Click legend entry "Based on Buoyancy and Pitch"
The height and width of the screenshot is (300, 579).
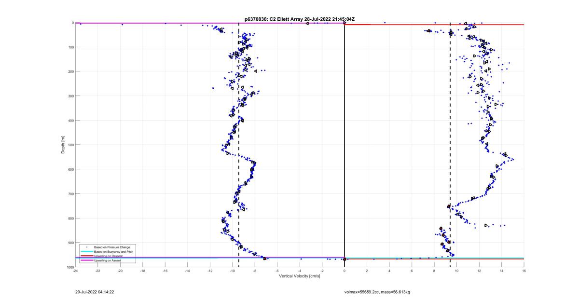click(113, 252)
